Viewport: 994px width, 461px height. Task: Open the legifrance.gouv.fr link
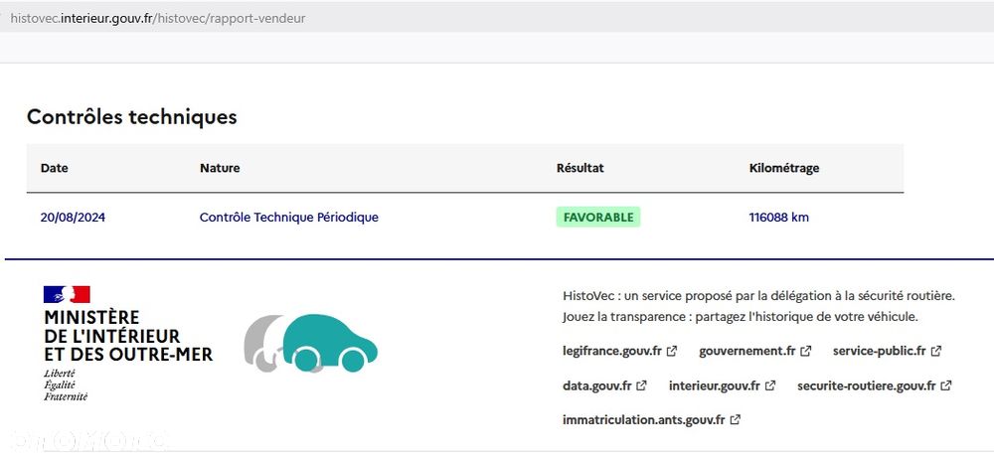point(619,351)
